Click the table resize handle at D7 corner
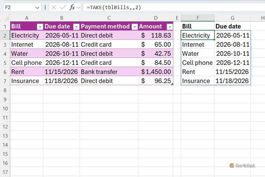This screenshot has height=177, width=265. [x=172, y=84]
